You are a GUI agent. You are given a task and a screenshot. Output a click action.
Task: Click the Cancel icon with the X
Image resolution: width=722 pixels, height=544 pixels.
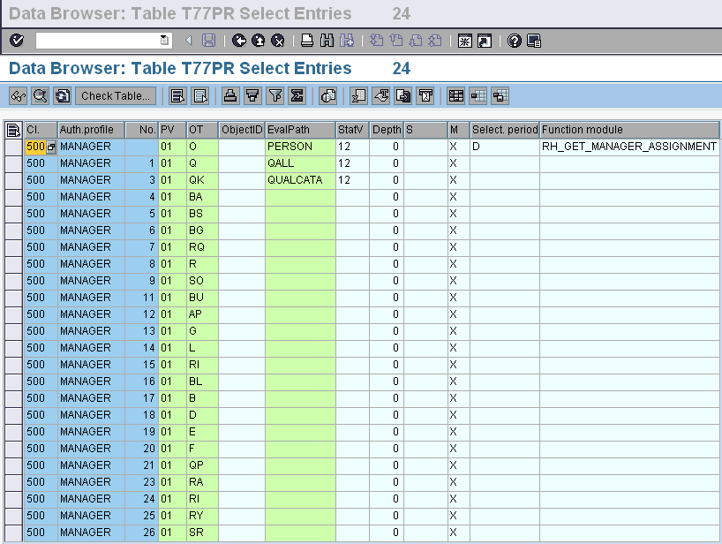(x=278, y=41)
